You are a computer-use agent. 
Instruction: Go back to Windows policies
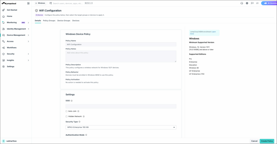click(x=41, y=3)
